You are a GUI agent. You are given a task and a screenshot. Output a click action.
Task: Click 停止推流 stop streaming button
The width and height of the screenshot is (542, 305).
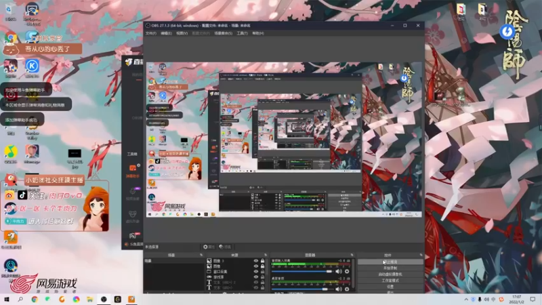click(390, 262)
